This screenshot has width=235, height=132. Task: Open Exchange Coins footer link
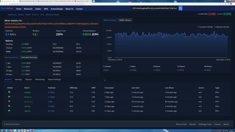point(205,124)
